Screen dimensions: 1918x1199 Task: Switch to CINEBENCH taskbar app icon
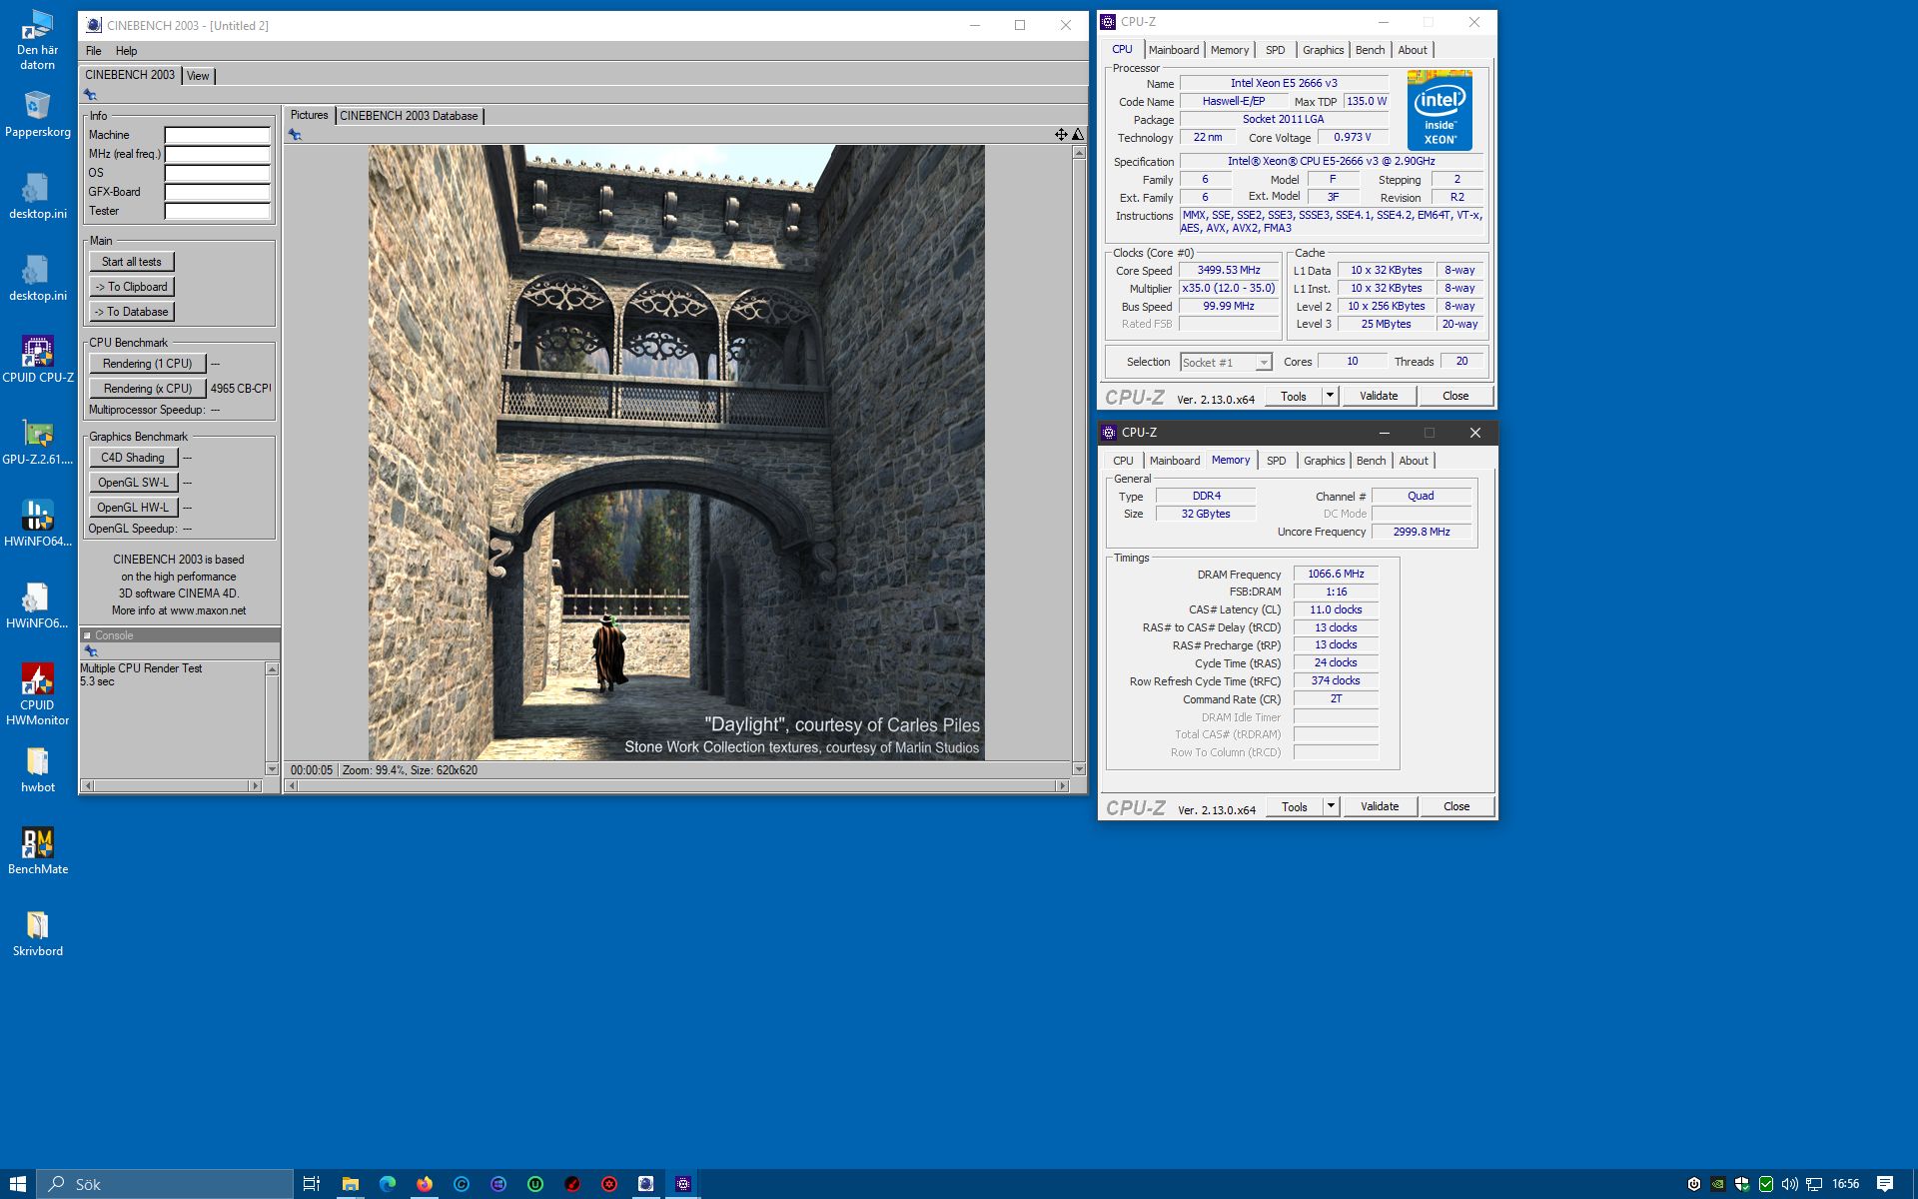646,1184
